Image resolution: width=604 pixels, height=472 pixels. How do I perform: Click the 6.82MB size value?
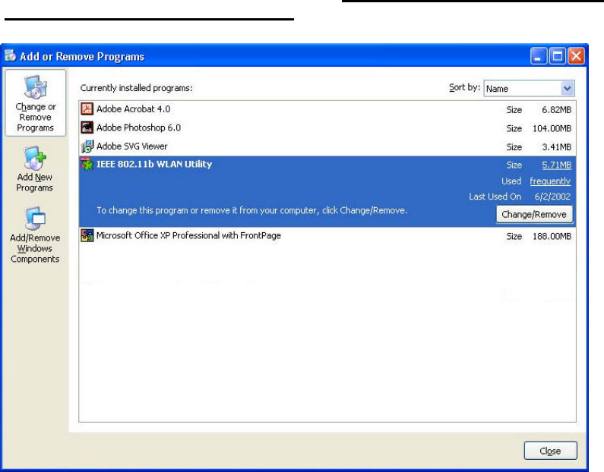(x=557, y=110)
